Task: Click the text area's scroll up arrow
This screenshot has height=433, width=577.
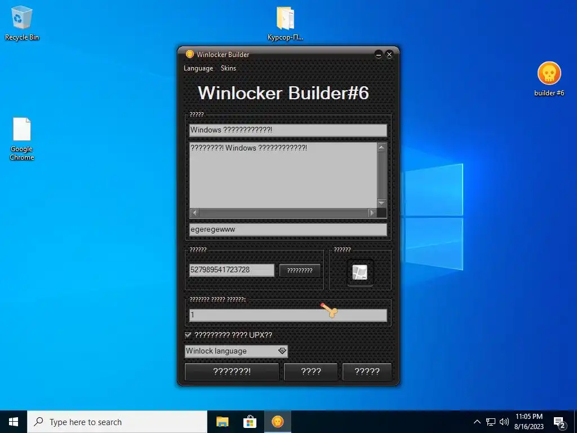Action: tap(381, 147)
